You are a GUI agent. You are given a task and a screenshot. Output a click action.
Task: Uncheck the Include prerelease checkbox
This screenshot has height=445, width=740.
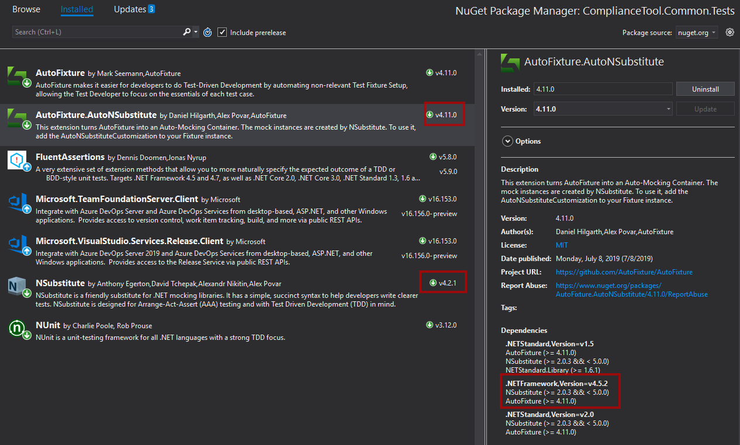222,32
